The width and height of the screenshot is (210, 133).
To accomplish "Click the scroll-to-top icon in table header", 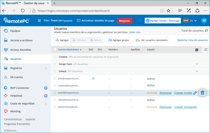I will click(197, 50).
